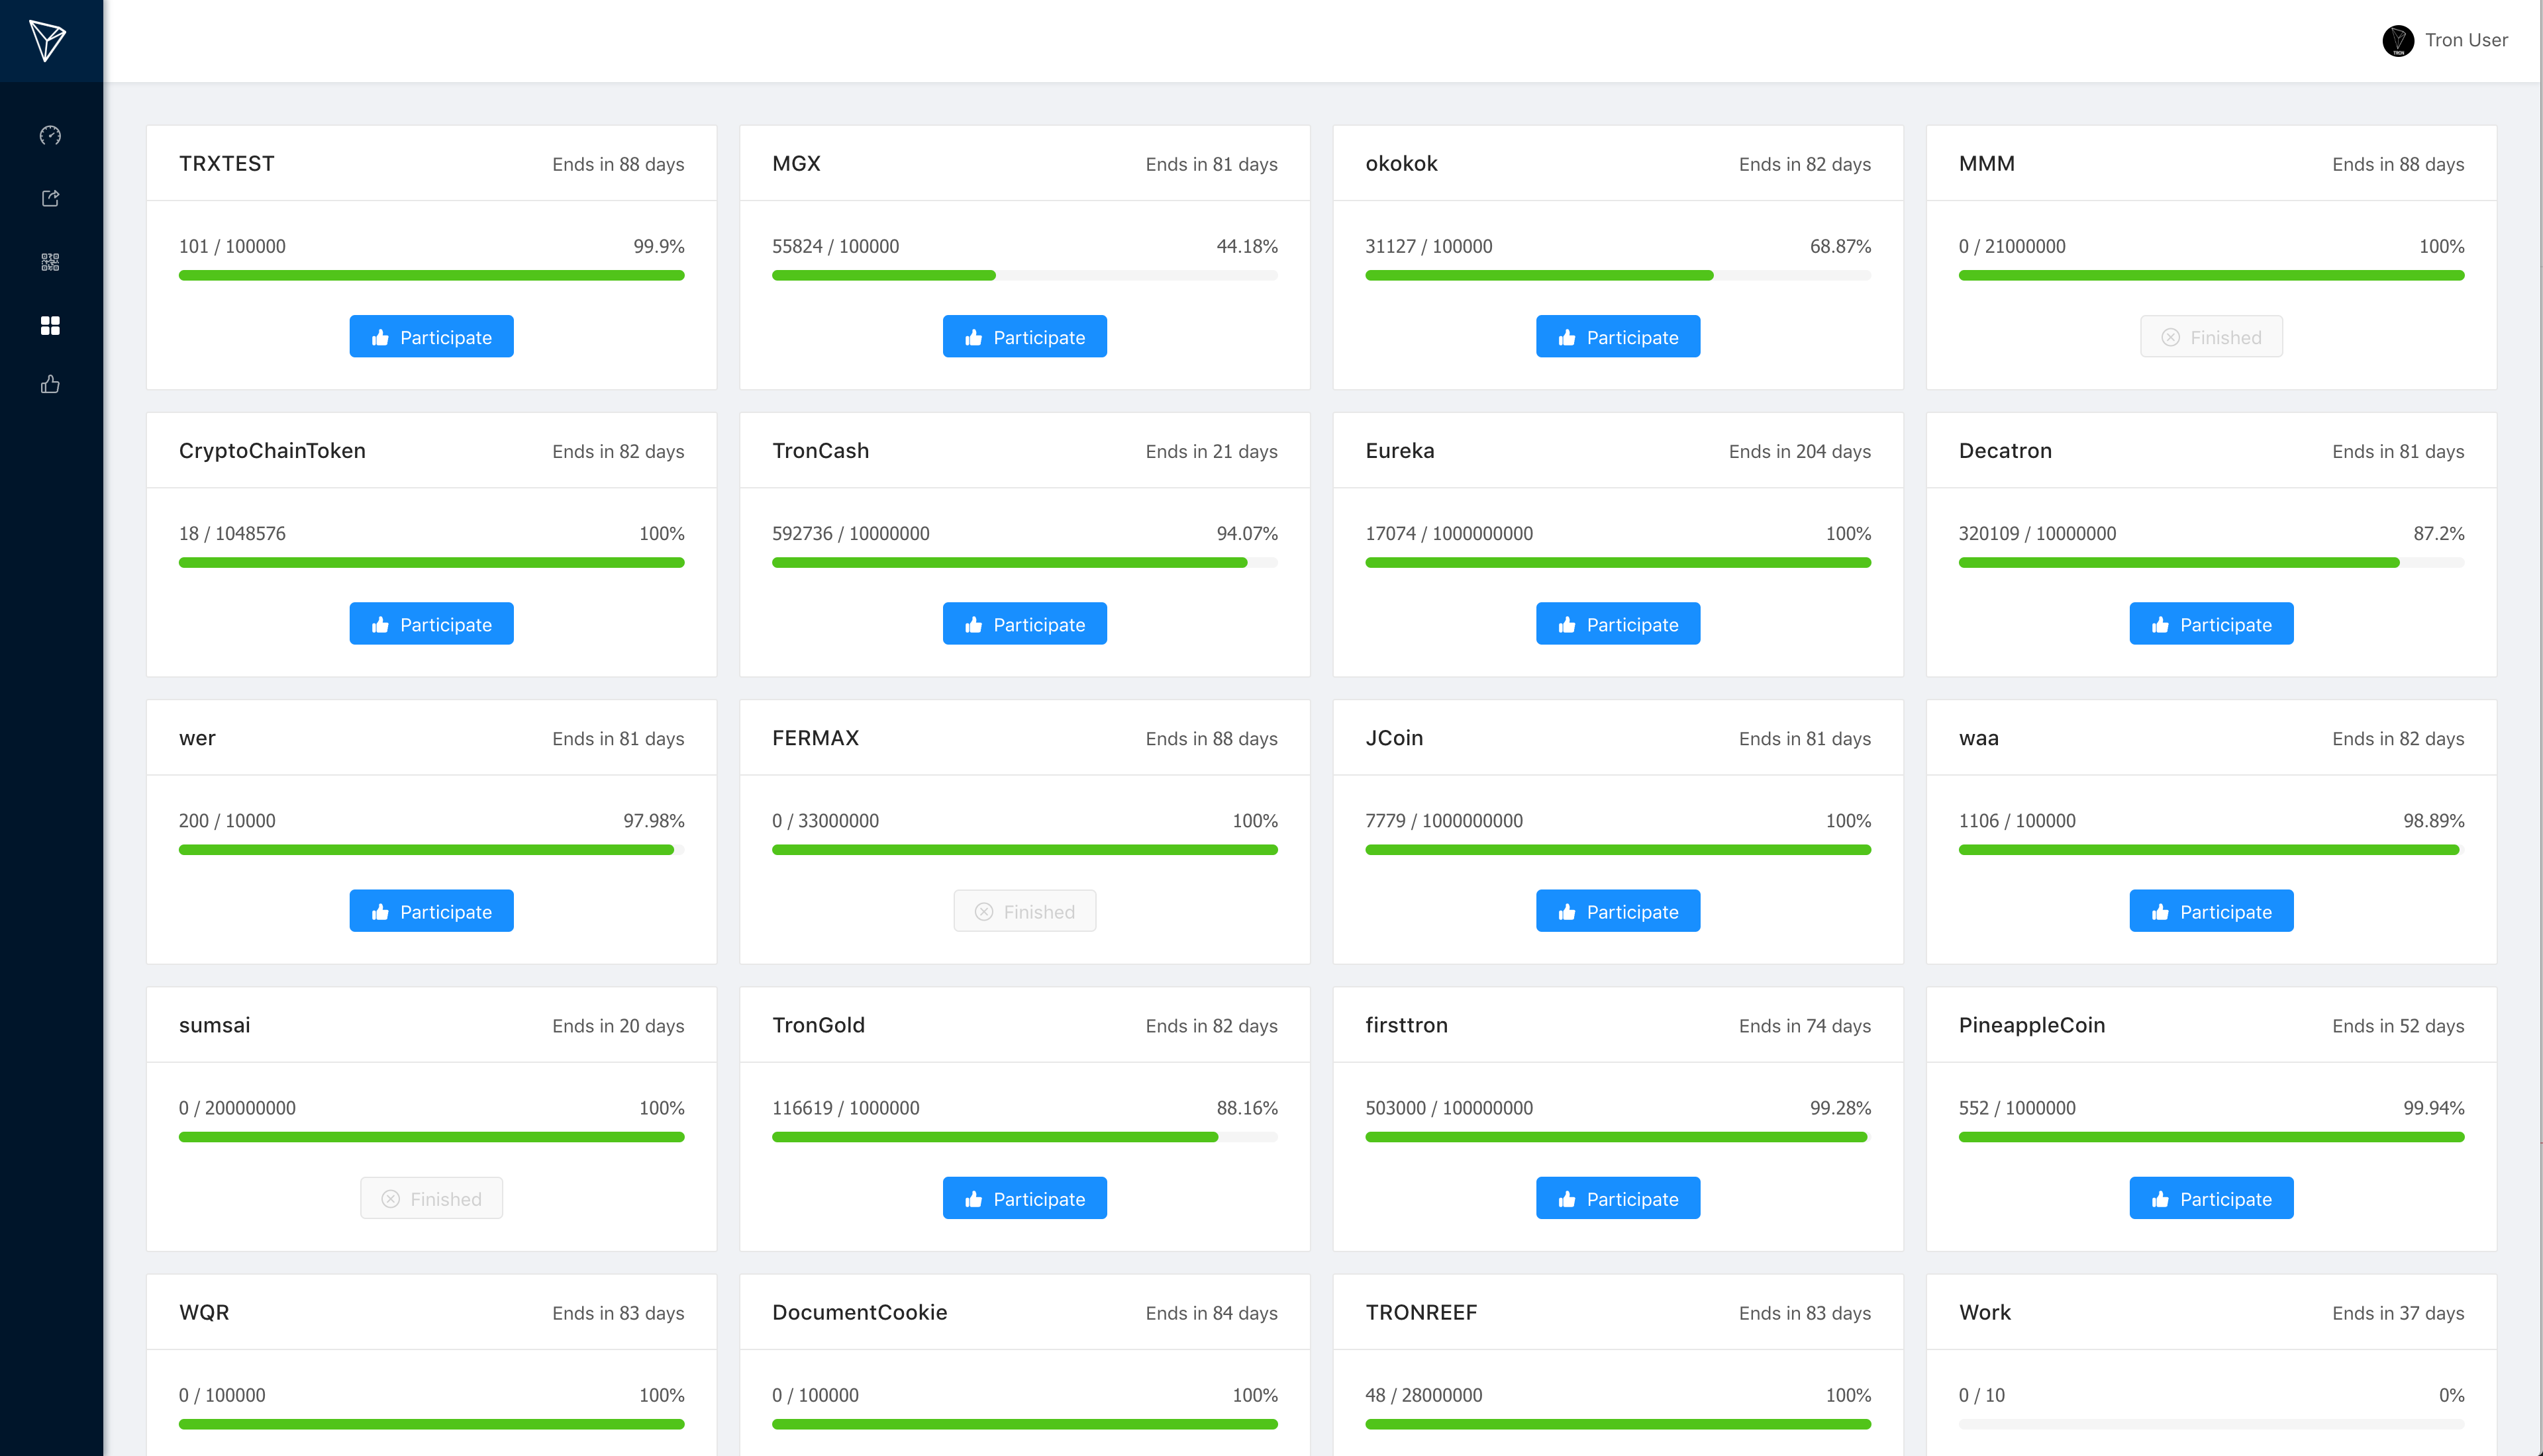
Task: Click the TronGold card title
Action: point(819,1025)
